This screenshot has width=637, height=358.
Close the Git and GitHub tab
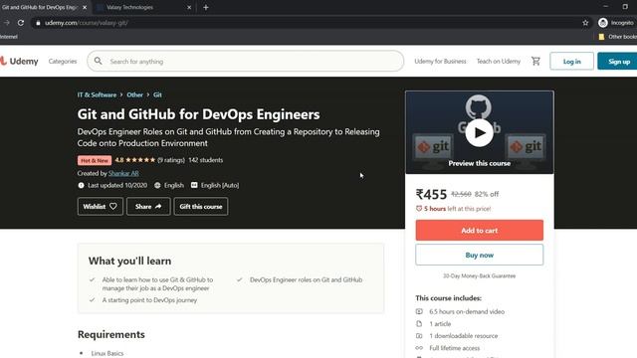(85, 7)
